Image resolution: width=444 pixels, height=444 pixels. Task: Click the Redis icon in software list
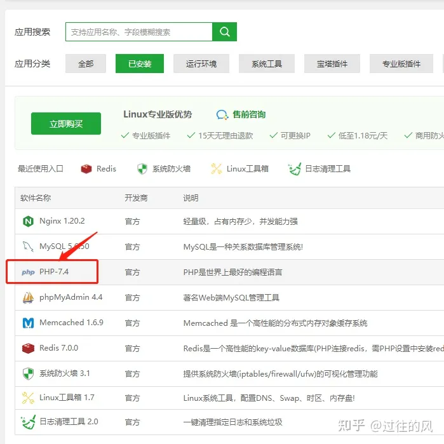pos(28,348)
